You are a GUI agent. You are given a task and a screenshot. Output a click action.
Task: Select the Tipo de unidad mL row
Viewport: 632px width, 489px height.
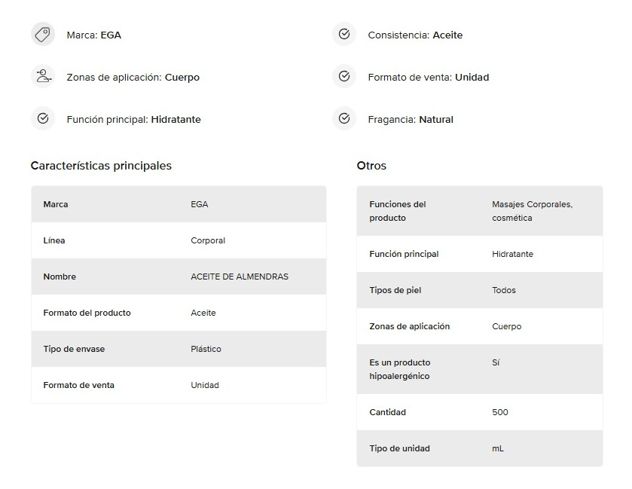480,448
